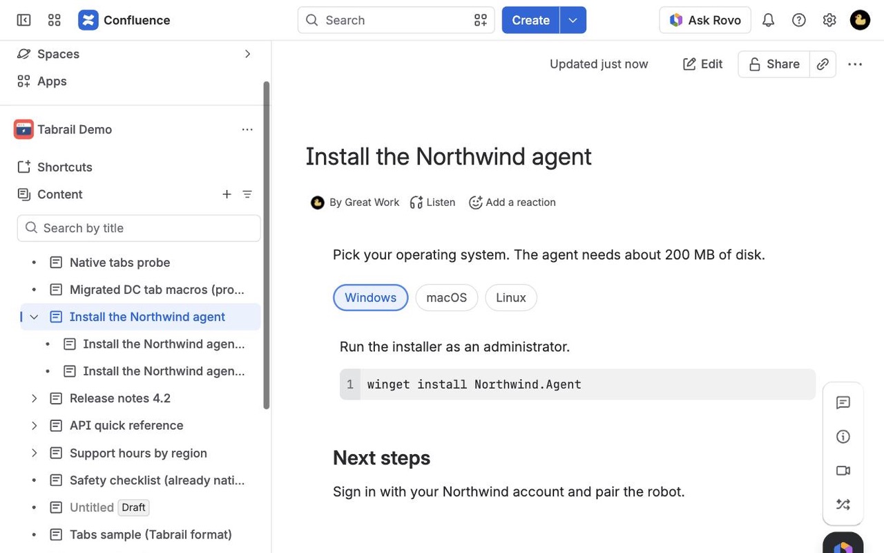Click Ask Rovo button
This screenshot has height=553, width=884.
tap(705, 20)
